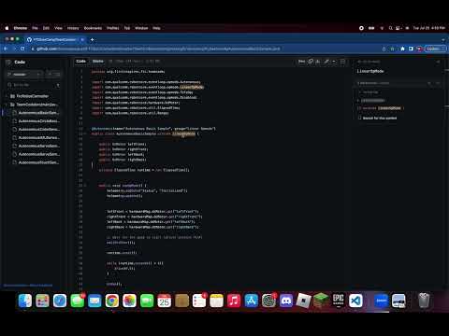Screen dimensions: 449x336
Task: Launch Music from the Dock
Action: [x=234, y=301]
